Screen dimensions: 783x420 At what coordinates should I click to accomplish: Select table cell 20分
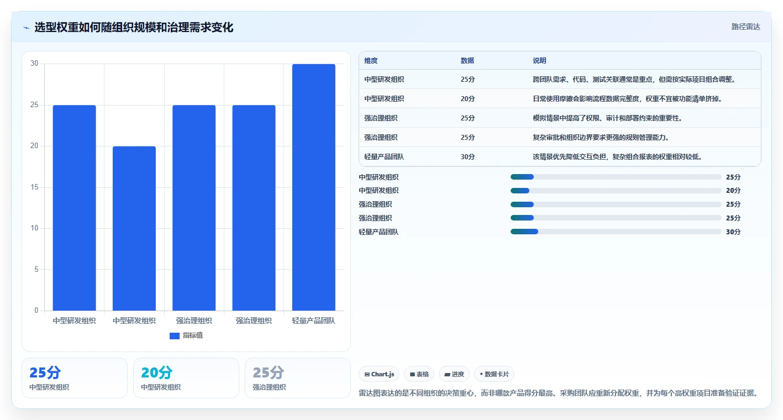pos(467,99)
